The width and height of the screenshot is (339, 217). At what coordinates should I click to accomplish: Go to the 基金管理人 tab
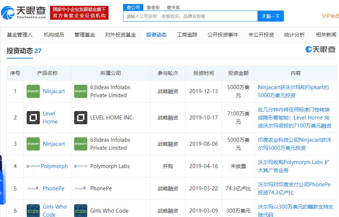(x=20, y=35)
